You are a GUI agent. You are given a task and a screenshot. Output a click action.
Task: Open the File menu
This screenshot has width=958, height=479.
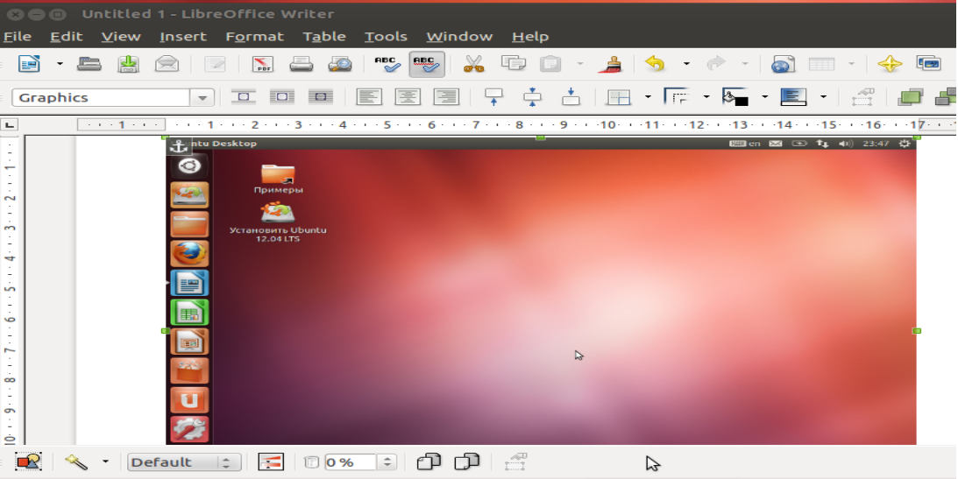click(18, 37)
